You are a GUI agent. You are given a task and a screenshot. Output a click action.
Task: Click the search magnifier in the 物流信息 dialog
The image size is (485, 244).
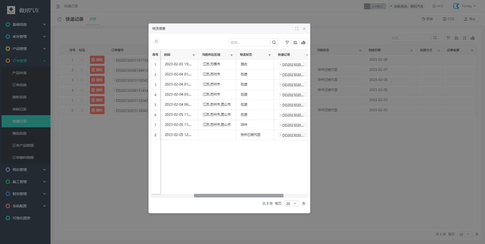pyautogui.click(x=274, y=42)
